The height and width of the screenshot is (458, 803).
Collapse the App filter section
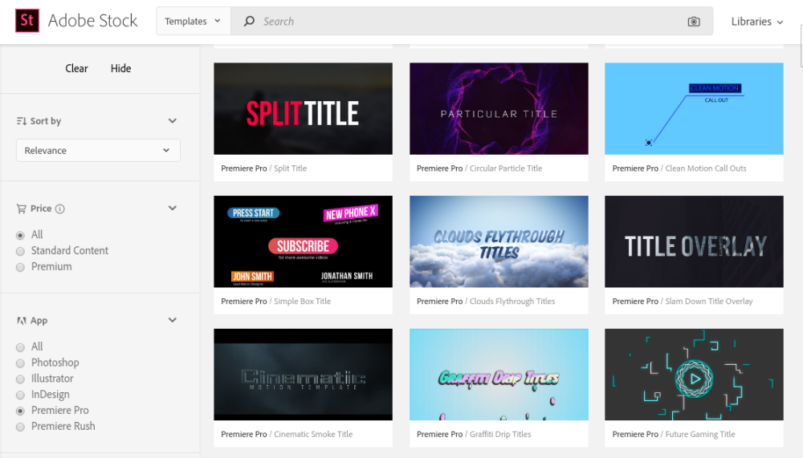[173, 320]
